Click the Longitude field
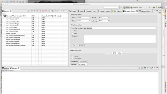This screenshot has height=94, width=167. pyautogui.click(x=83, y=62)
